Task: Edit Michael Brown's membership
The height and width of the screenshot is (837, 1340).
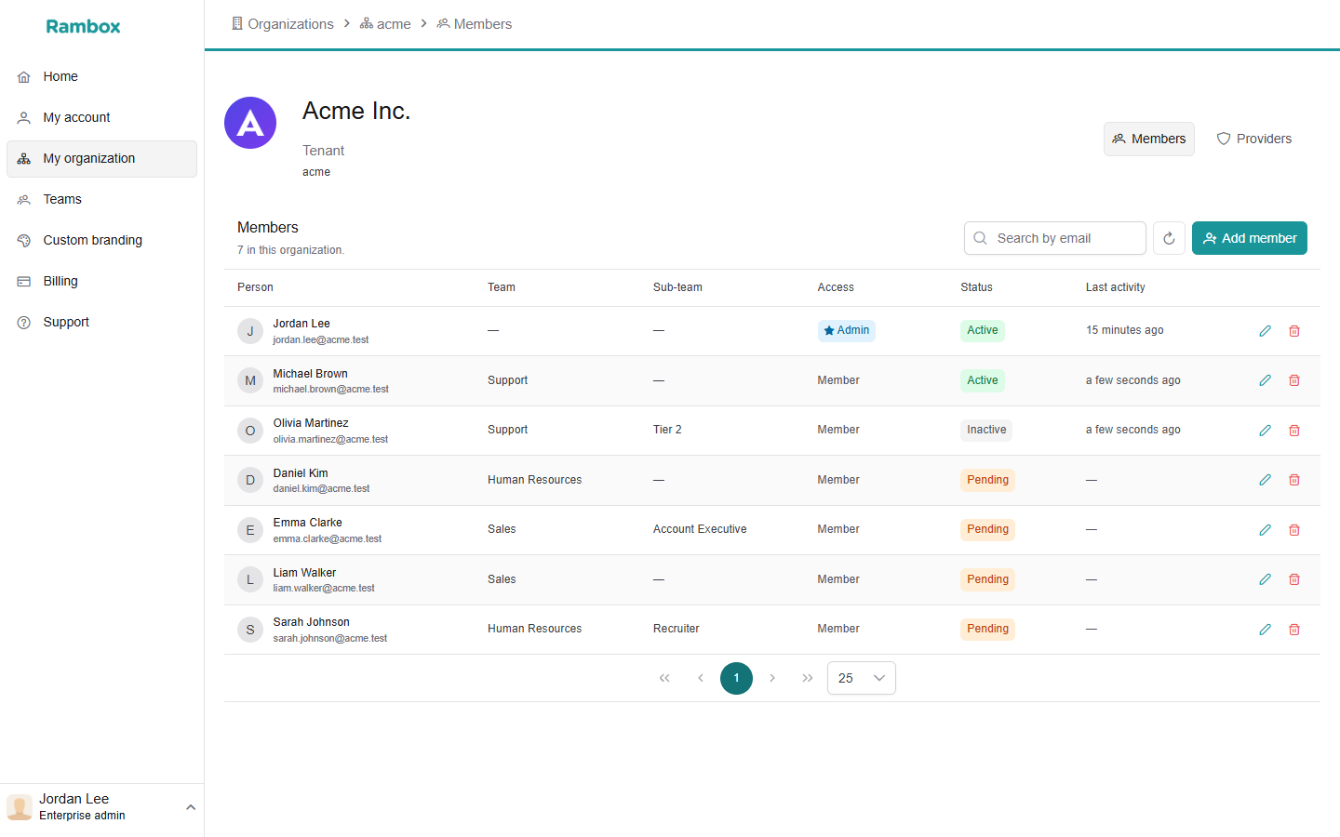Action: point(1265,380)
